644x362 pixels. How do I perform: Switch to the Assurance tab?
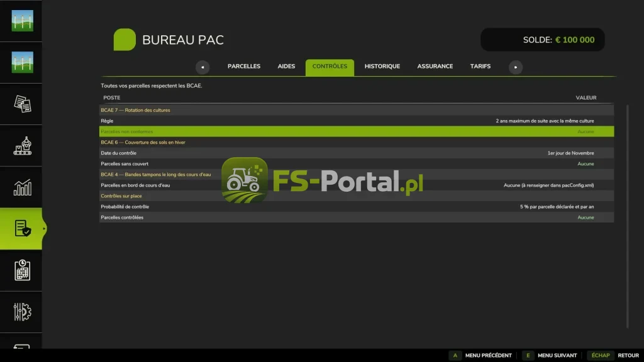pos(435,67)
